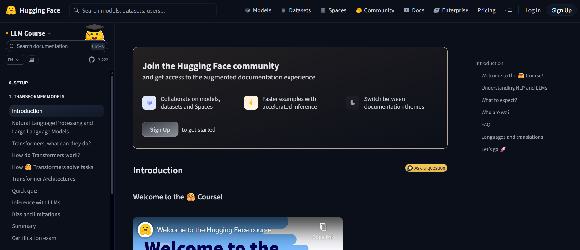Screen dimensions: 580x250
Task: Open Models in the top navigation
Action: click(258, 10)
